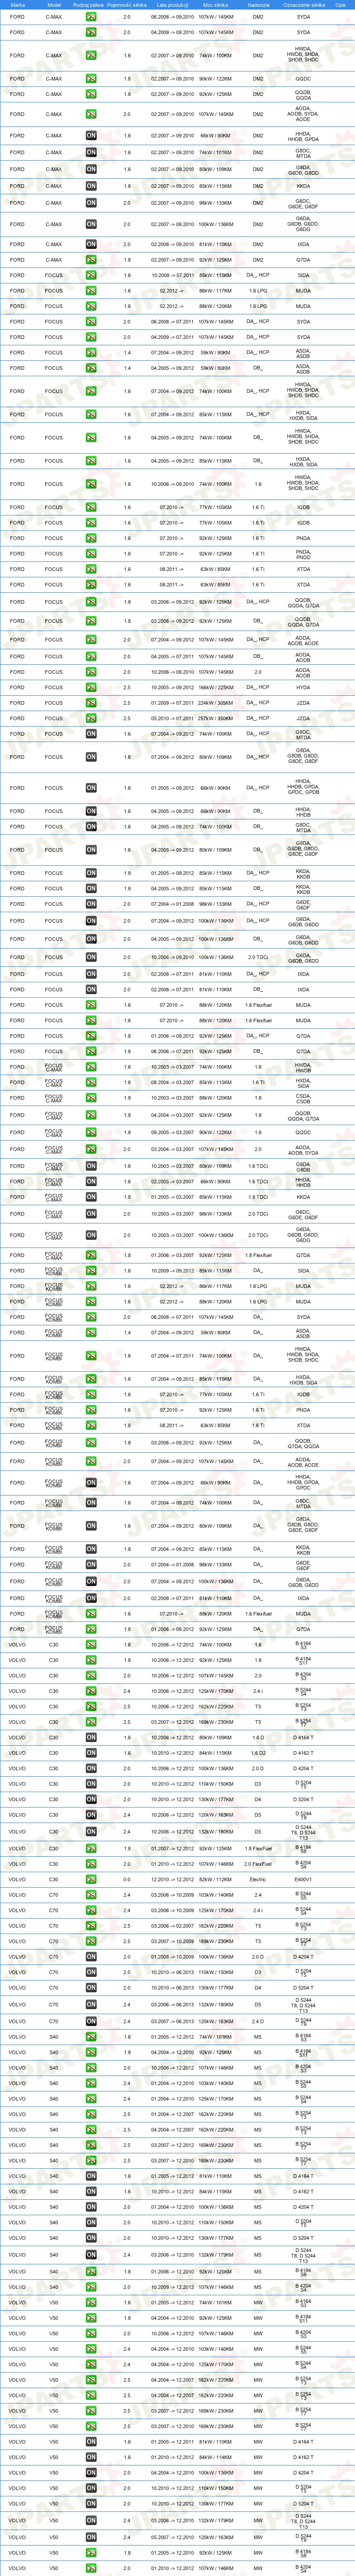Click PB fuel icon in Focus 224kW / 305KM row

[x=91, y=703]
